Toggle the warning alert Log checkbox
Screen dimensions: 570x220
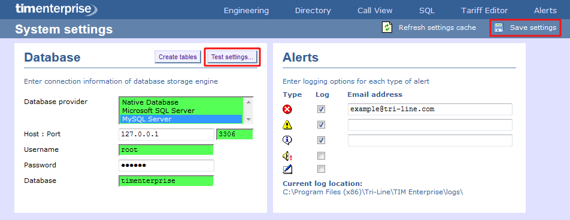coord(321,125)
